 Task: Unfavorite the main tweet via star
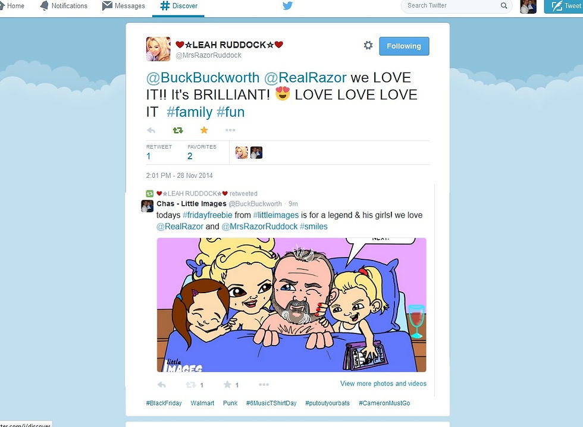pyautogui.click(x=204, y=130)
